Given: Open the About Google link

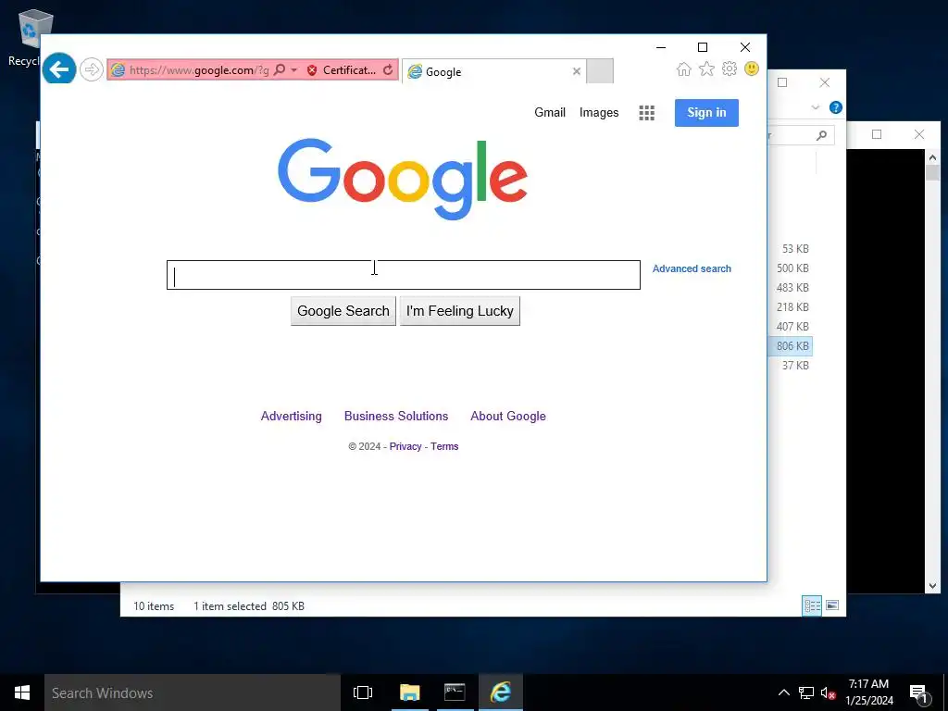Looking at the screenshot, I should 508,416.
